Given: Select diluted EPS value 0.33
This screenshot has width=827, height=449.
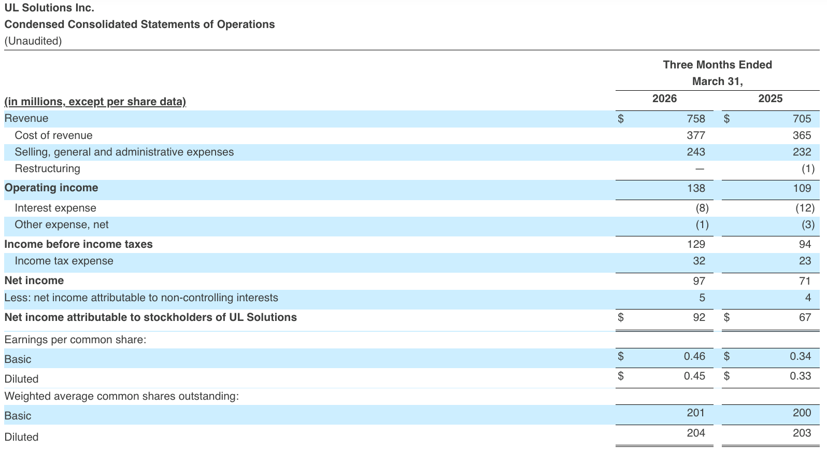Looking at the screenshot, I should 800,376.
